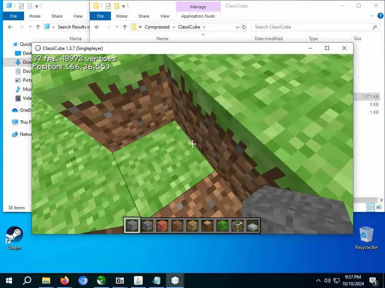Select the red brick block in the hotbar
385x288 pixels.
click(x=162, y=225)
